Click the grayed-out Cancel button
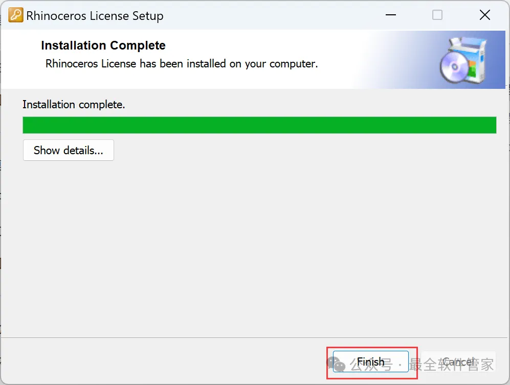Image resolution: width=510 pixels, height=385 pixels. pyautogui.click(x=458, y=362)
